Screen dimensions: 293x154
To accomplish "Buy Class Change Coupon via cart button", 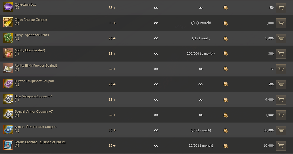I will [281, 23].
